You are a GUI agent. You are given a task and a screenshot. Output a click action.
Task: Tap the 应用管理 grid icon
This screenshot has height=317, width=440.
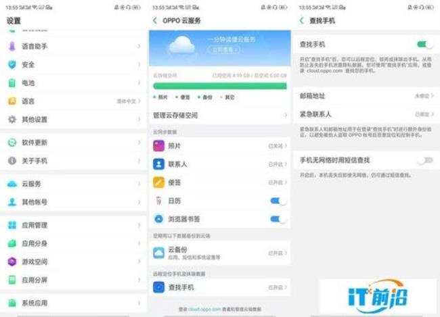coord(12,225)
